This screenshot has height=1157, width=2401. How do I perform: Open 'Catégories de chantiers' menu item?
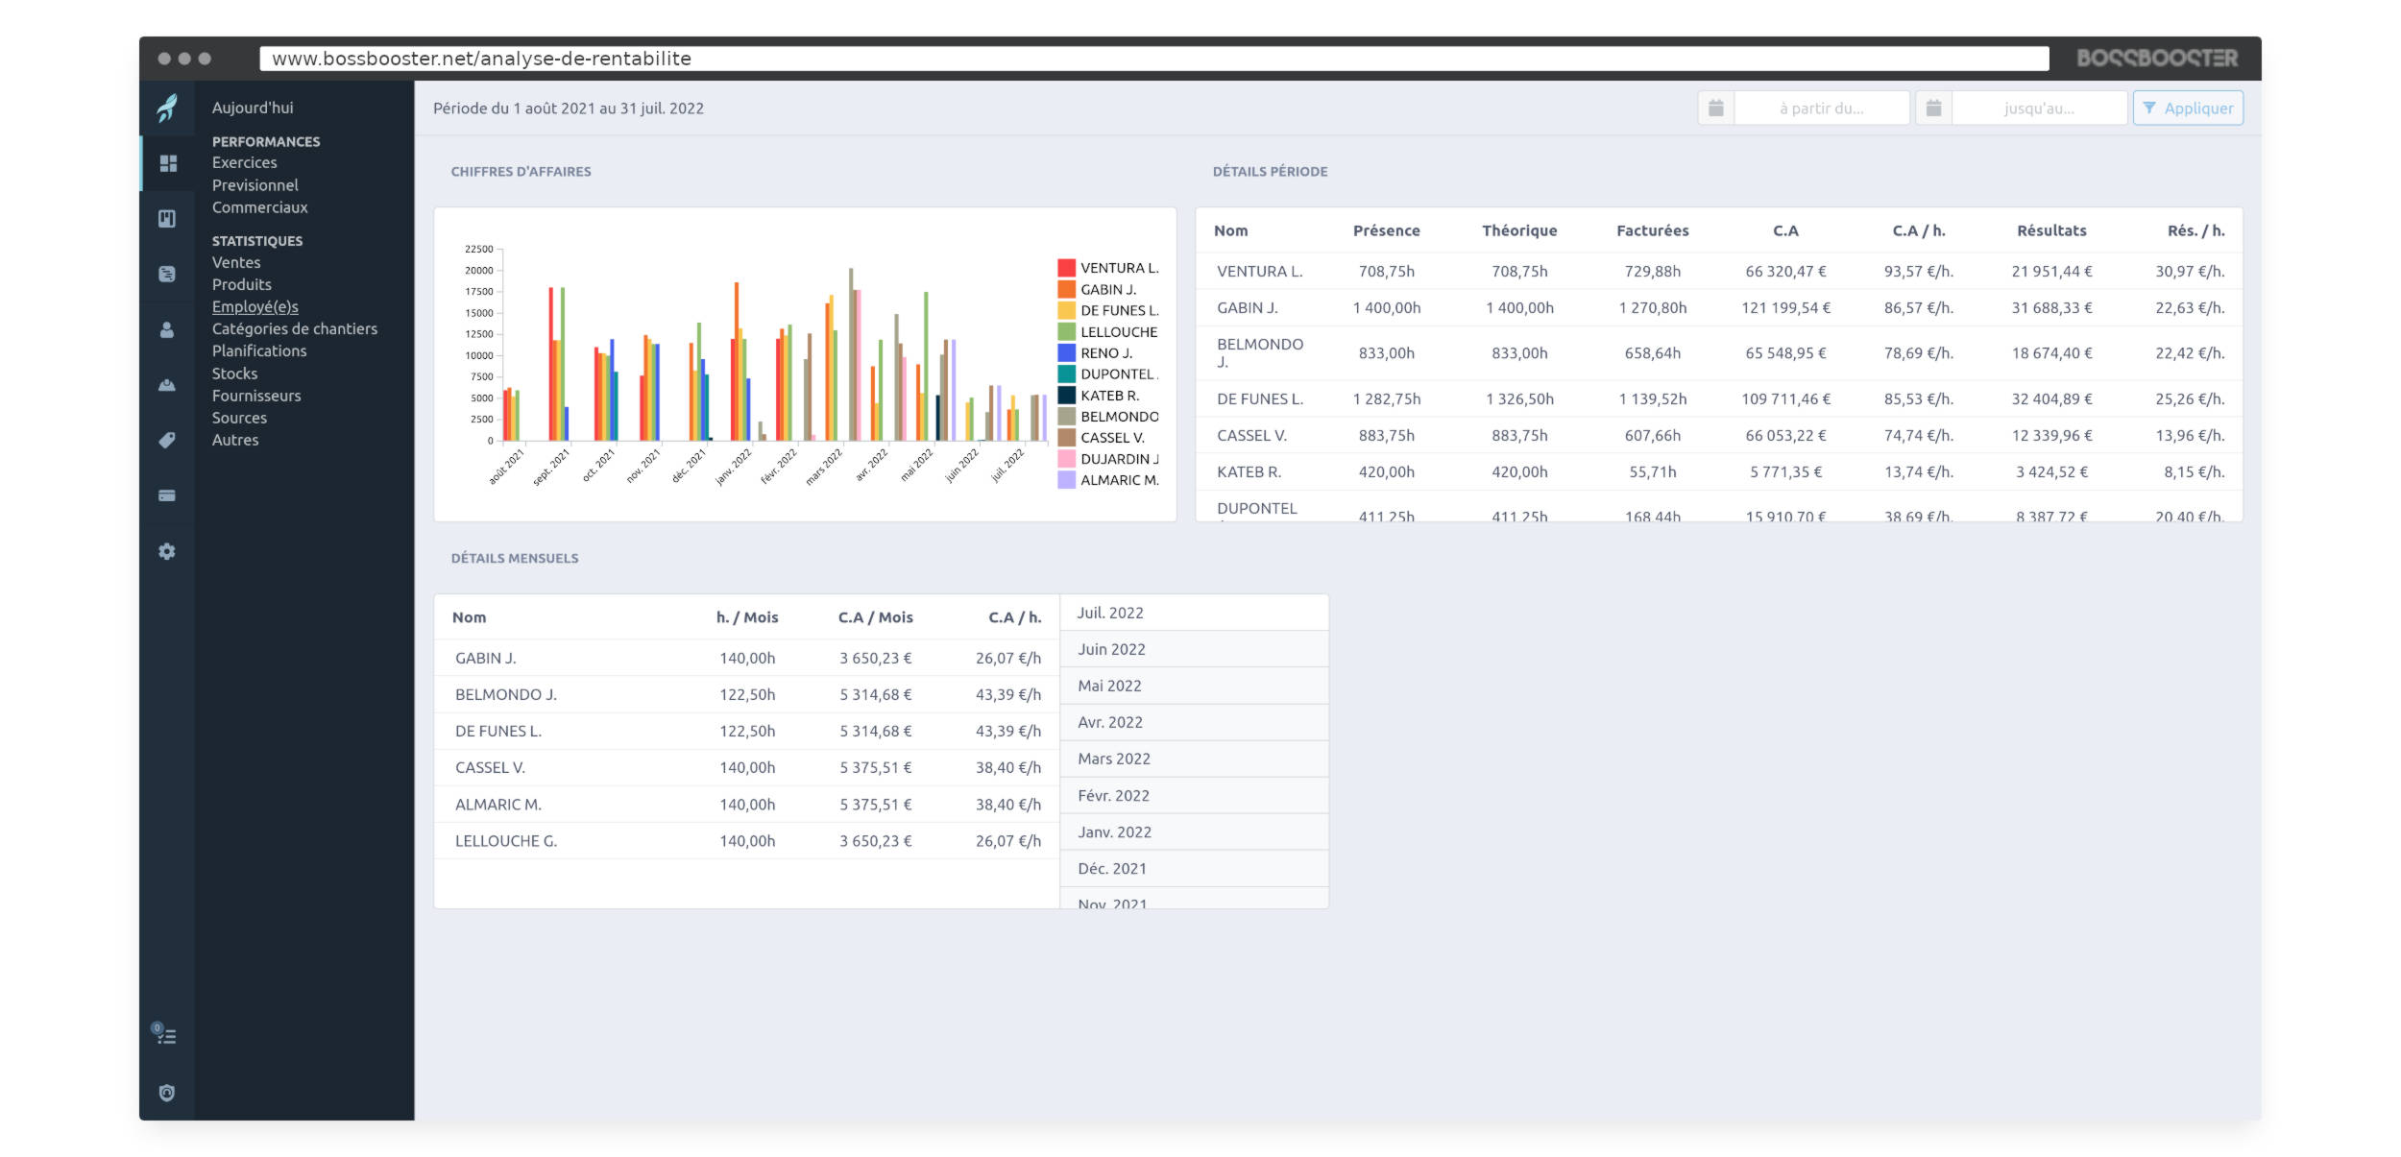[x=294, y=327]
